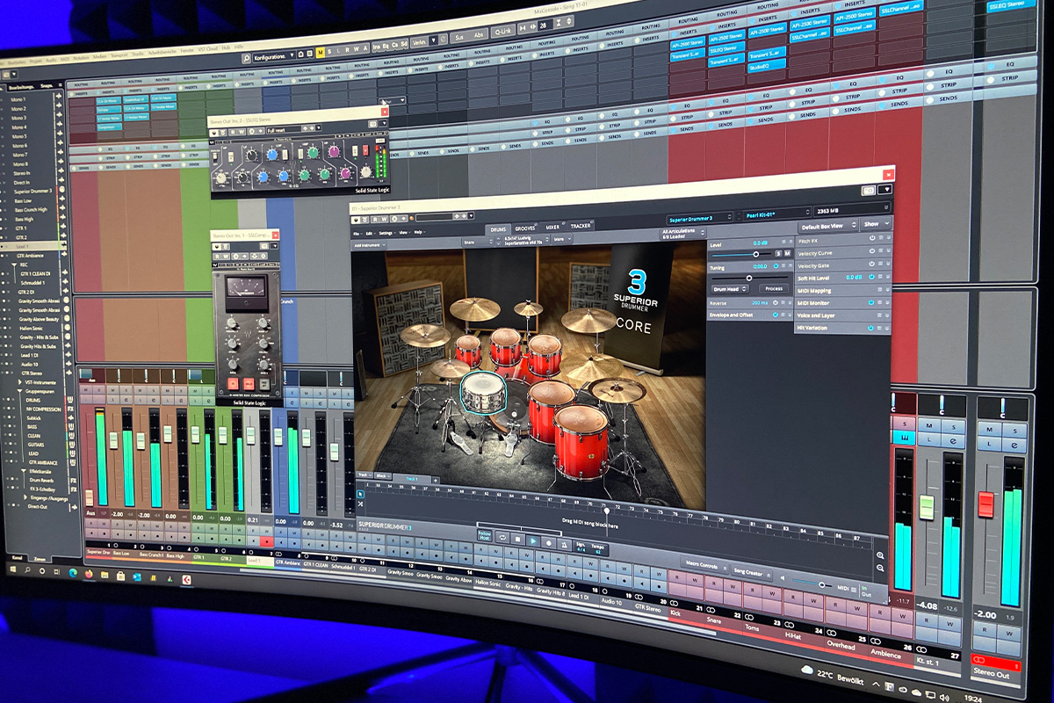The height and width of the screenshot is (703, 1054).
Task: Open the Drum Head tuning dropdown
Action: click(x=730, y=289)
